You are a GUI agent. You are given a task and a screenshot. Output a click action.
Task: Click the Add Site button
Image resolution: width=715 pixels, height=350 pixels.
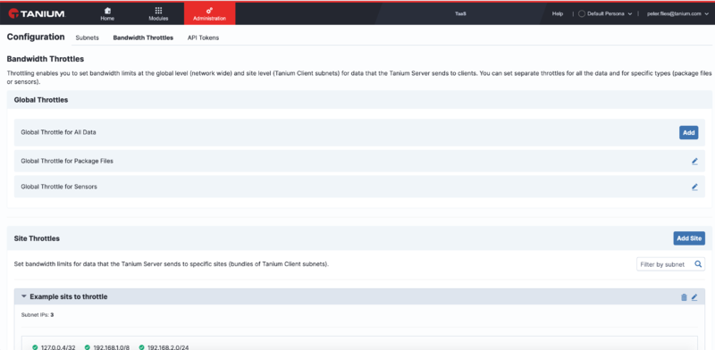[689, 238]
